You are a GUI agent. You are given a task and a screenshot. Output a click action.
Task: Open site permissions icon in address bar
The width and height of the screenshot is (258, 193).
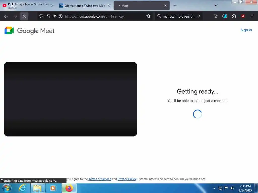(55, 16)
